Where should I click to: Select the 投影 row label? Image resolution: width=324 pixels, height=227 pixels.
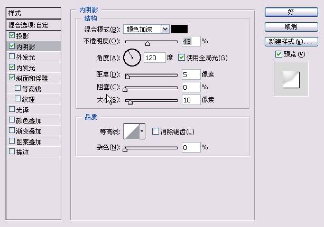(23, 36)
